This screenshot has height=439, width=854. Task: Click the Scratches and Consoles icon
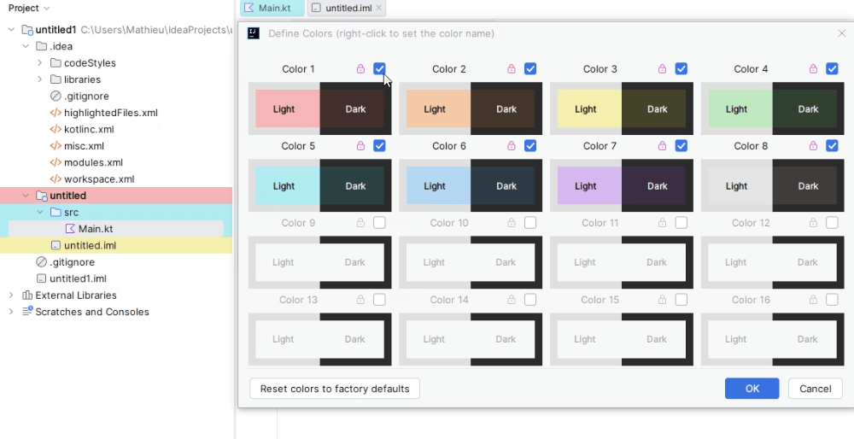pyautogui.click(x=26, y=312)
